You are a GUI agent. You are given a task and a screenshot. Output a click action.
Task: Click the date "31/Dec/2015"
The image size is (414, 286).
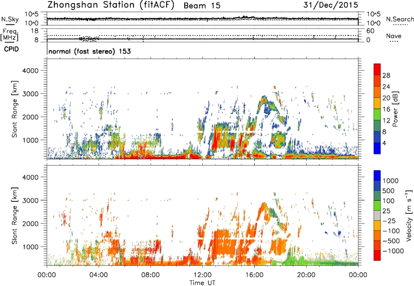pos(331,5)
